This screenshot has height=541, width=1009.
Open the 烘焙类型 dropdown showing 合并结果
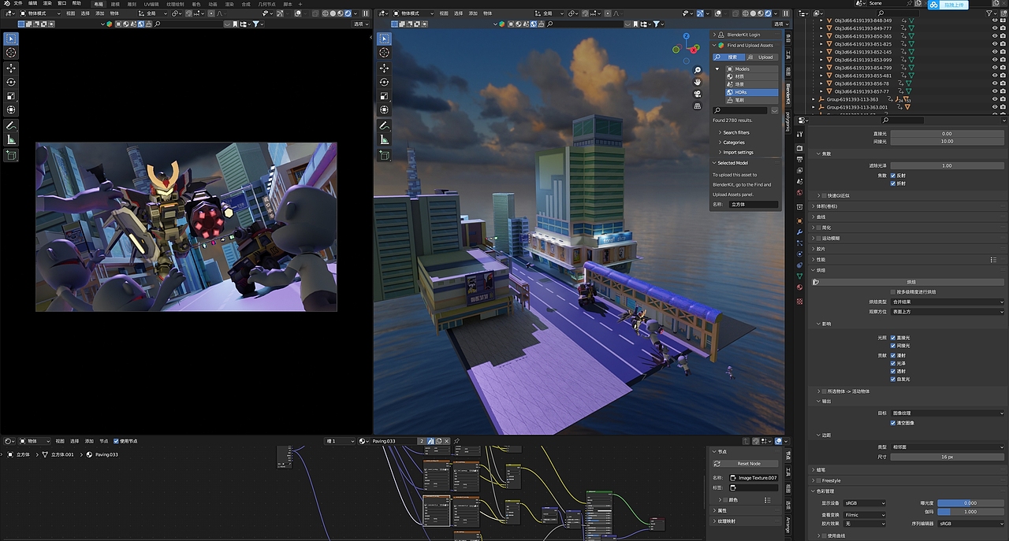click(x=948, y=302)
